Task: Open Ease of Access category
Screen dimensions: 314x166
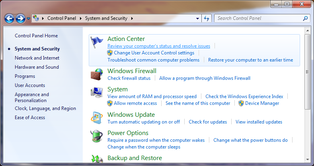Action: tap(30, 118)
